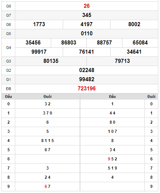Viewport: 160px width, 193px height.
Task: Click the red special prize 723196
Action: pyautogui.click(x=86, y=88)
